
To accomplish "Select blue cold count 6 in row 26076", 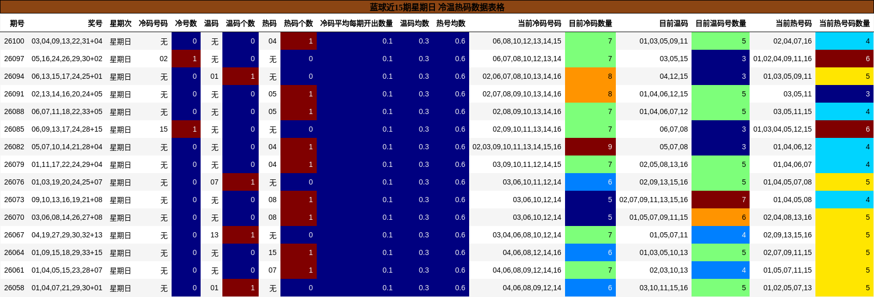I will tap(590, 182).
